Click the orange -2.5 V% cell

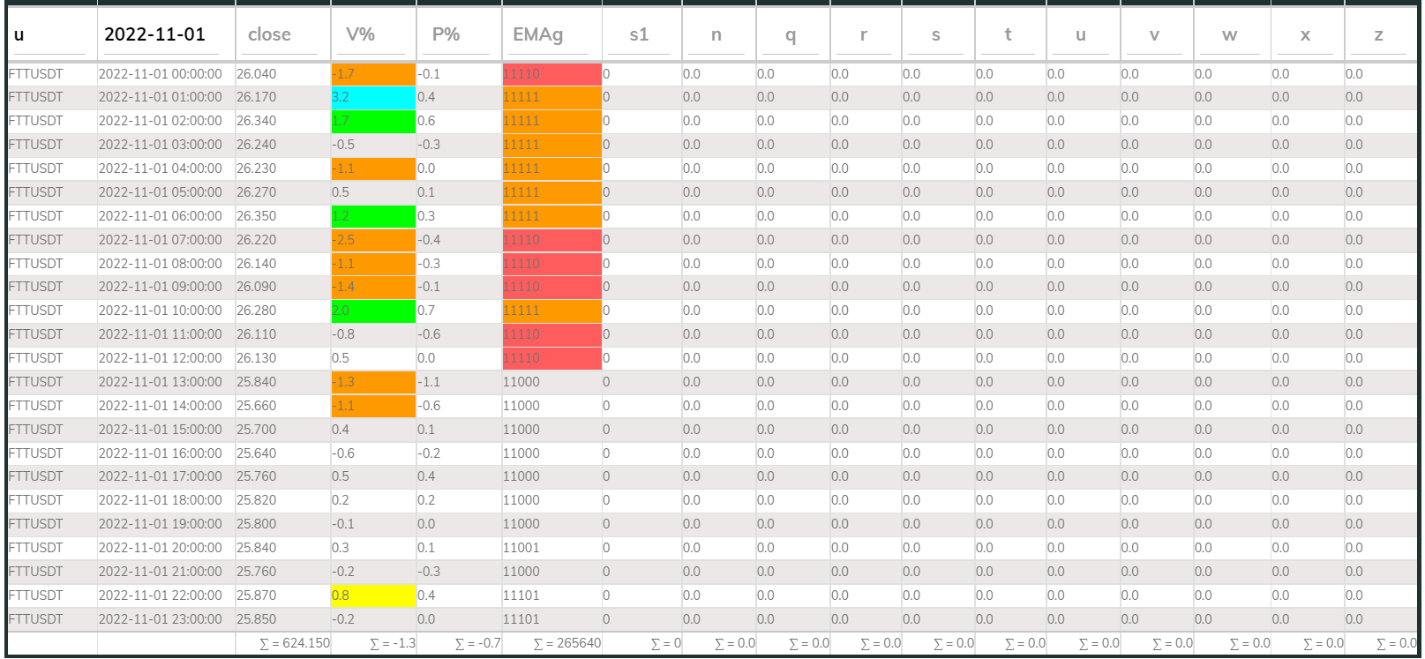tap(372, 240)
